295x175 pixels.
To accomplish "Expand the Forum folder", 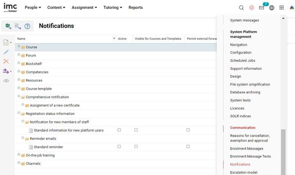I will [x=19, y=55].
